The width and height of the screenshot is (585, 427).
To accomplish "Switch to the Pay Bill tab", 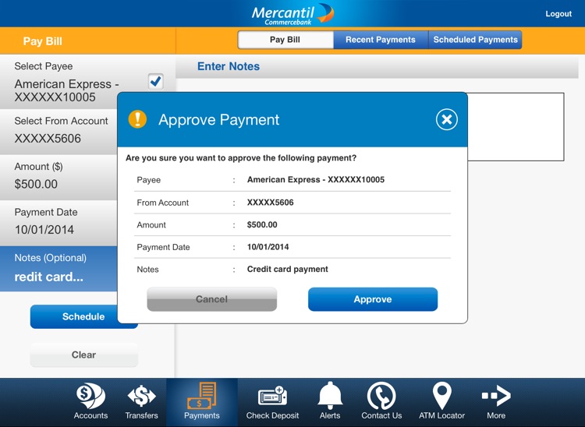I will click(x=285, y=40).
